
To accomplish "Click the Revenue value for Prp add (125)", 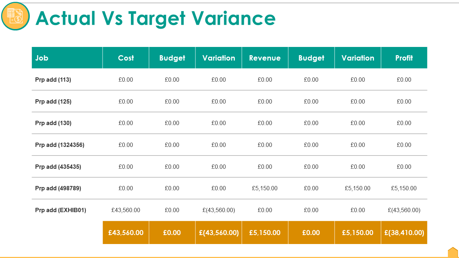I will (x=265, y=101).
